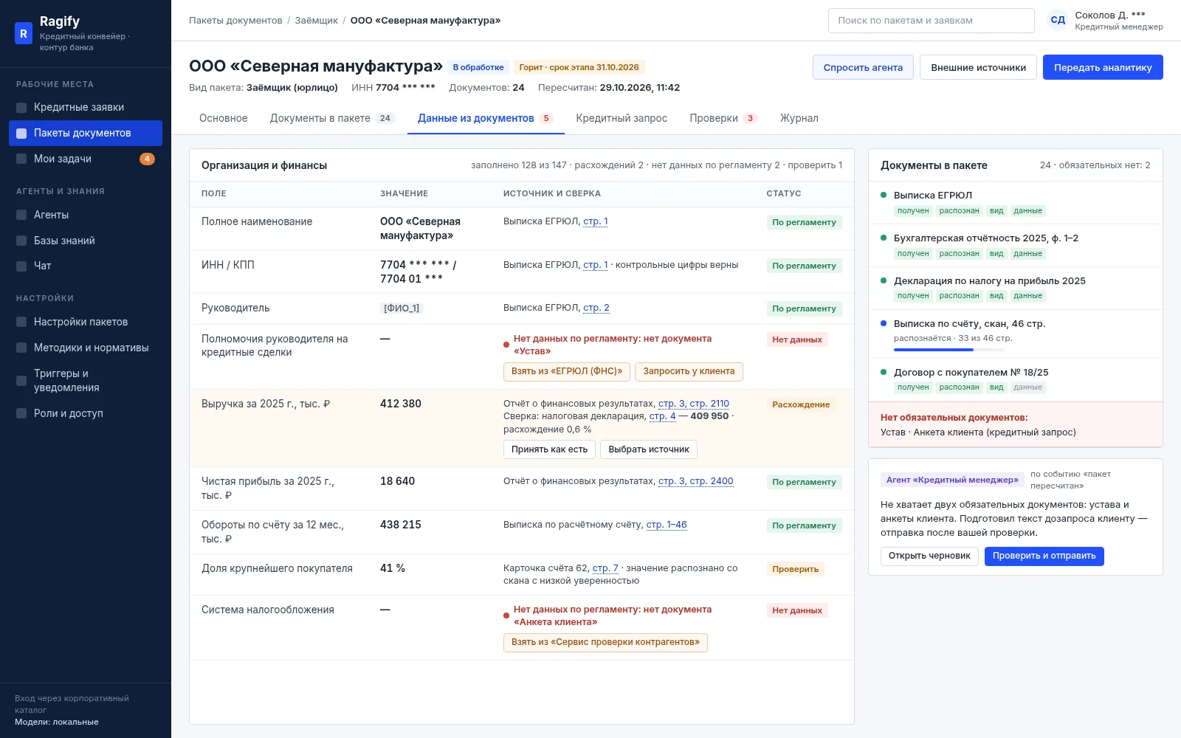The image size is (1181, 738).
Task: Click the icon beside Базы знаний
Action: 21,241
